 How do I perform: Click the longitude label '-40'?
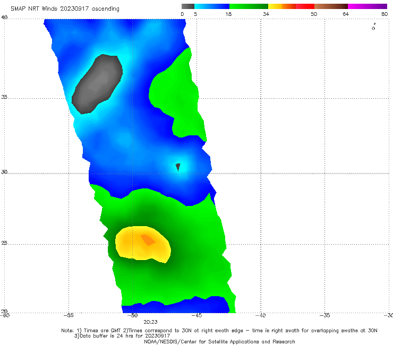[261, 315]
